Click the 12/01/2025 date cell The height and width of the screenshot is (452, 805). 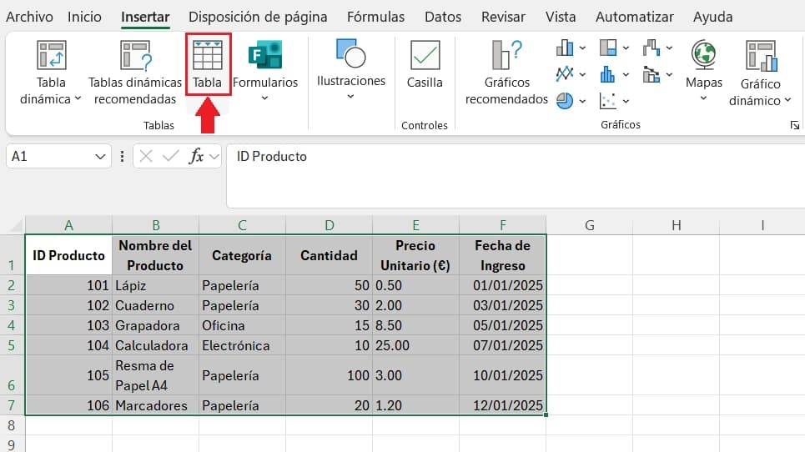[x=503, y=405]
